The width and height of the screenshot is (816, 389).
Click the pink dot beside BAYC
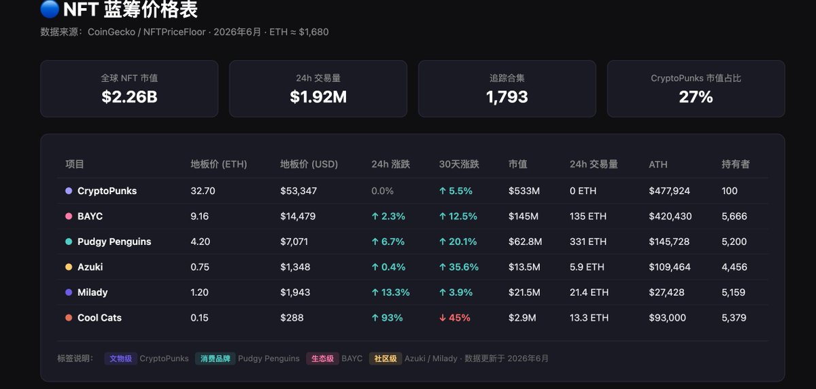[69, 216]
